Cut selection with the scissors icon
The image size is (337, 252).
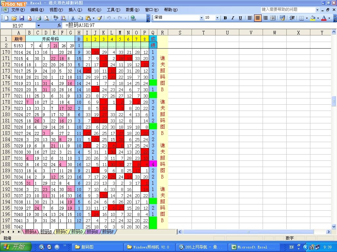point(73,18)
